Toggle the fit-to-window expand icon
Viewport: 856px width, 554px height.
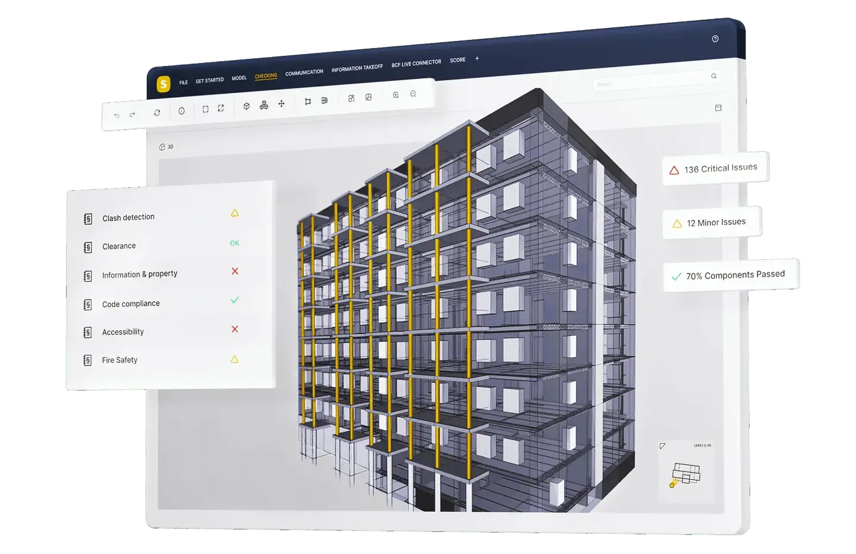tap(221, 108)
